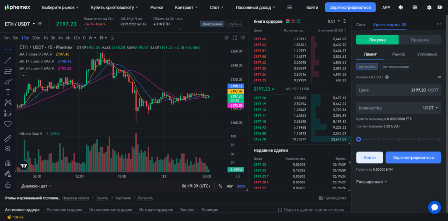Viewport: 448px width, 221px height.
Task: Click the TradingView logo on chart
Action: [24, 165]
